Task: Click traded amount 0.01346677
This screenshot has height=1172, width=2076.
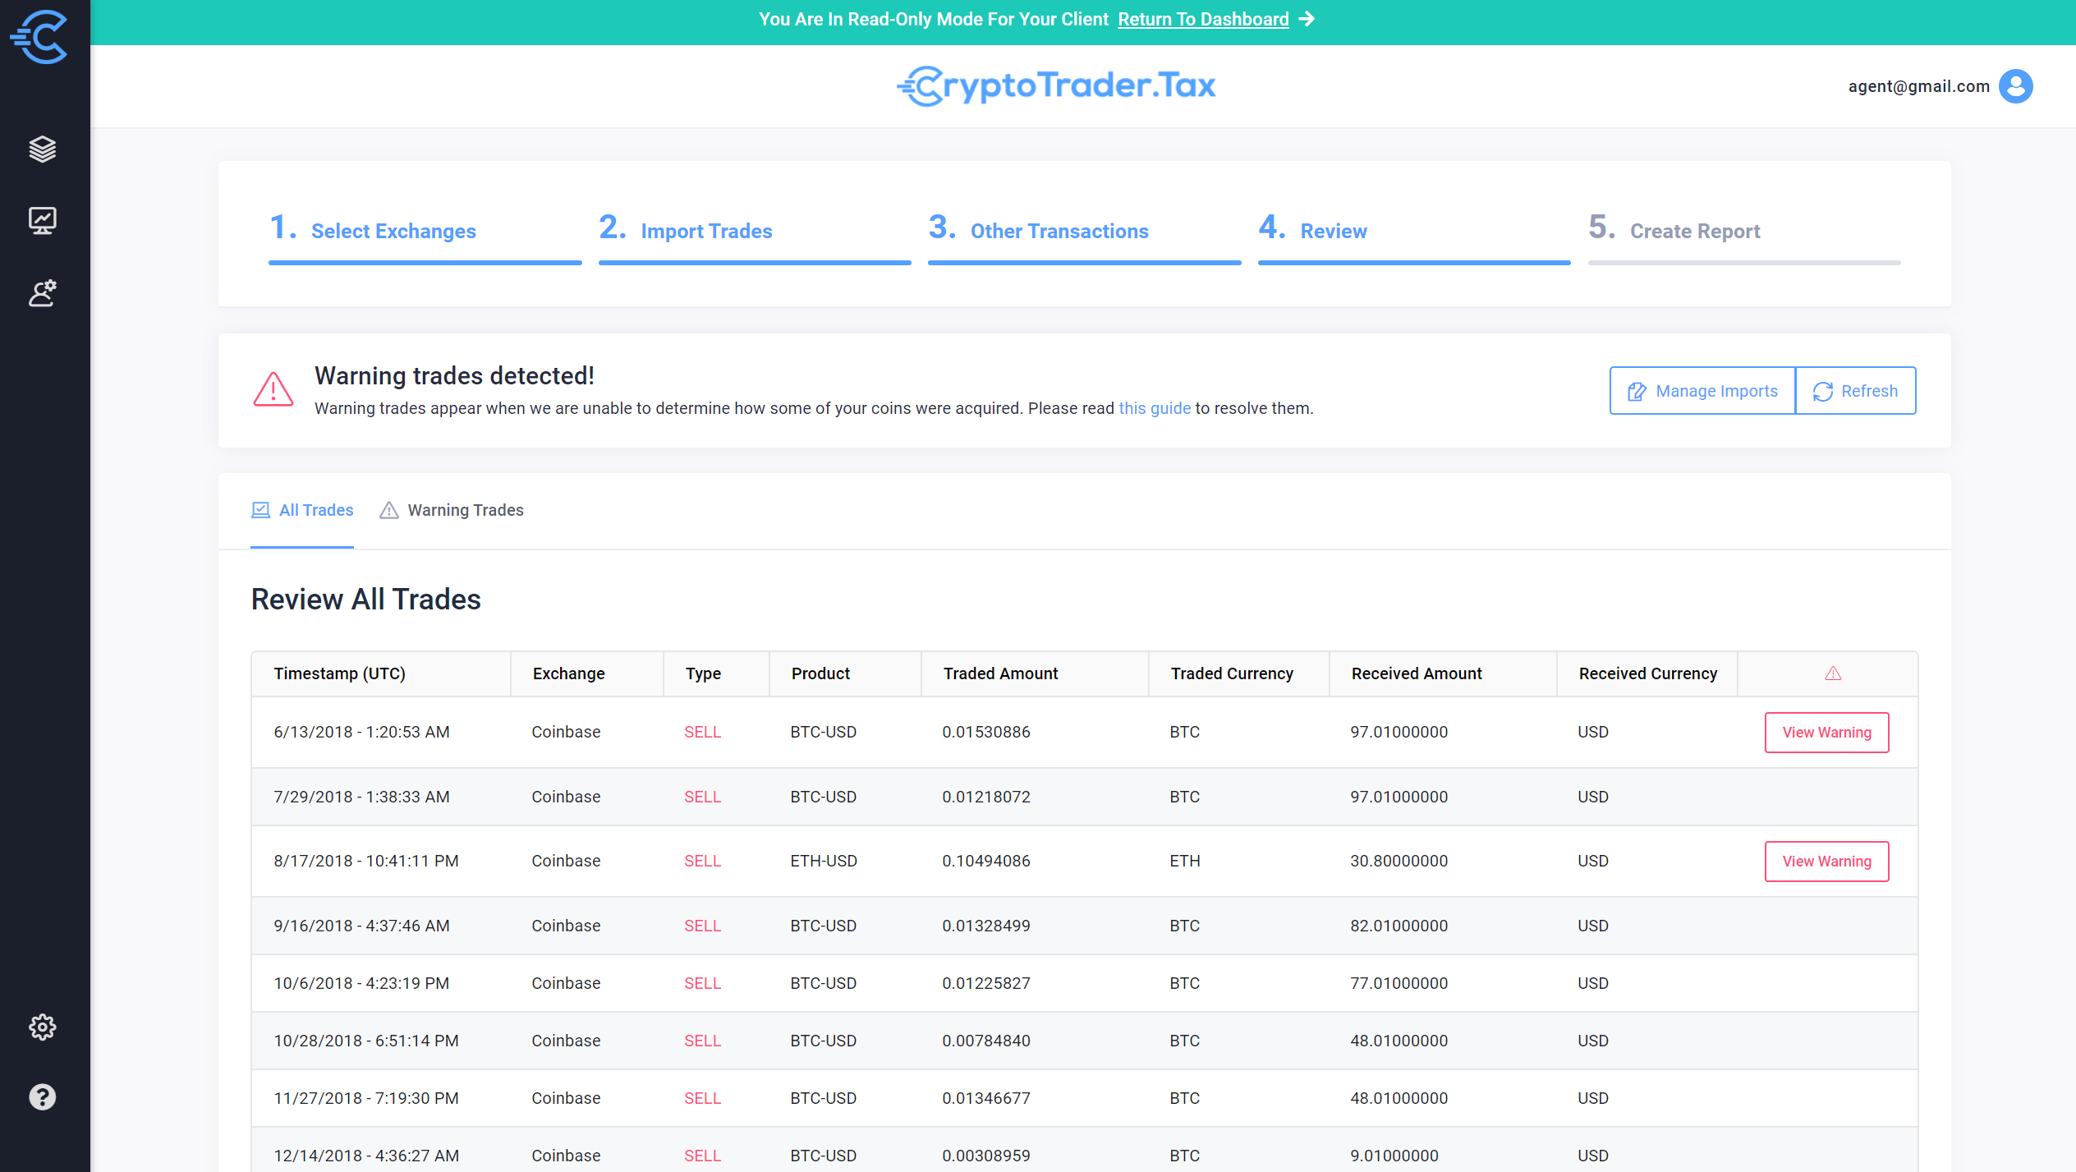Action: pos(986,1098)
